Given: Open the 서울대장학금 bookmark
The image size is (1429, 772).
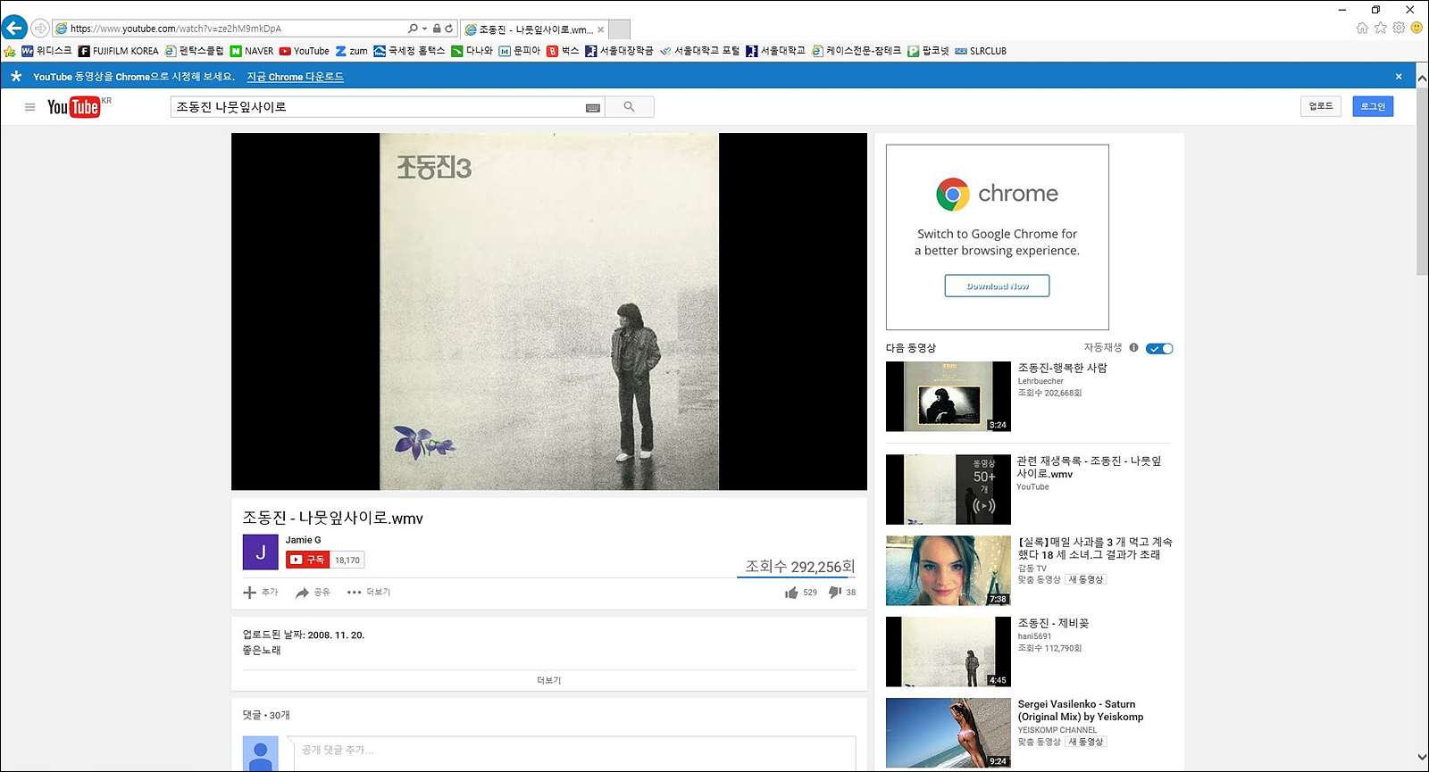Looking at the screenshot, I should (619, 51).
